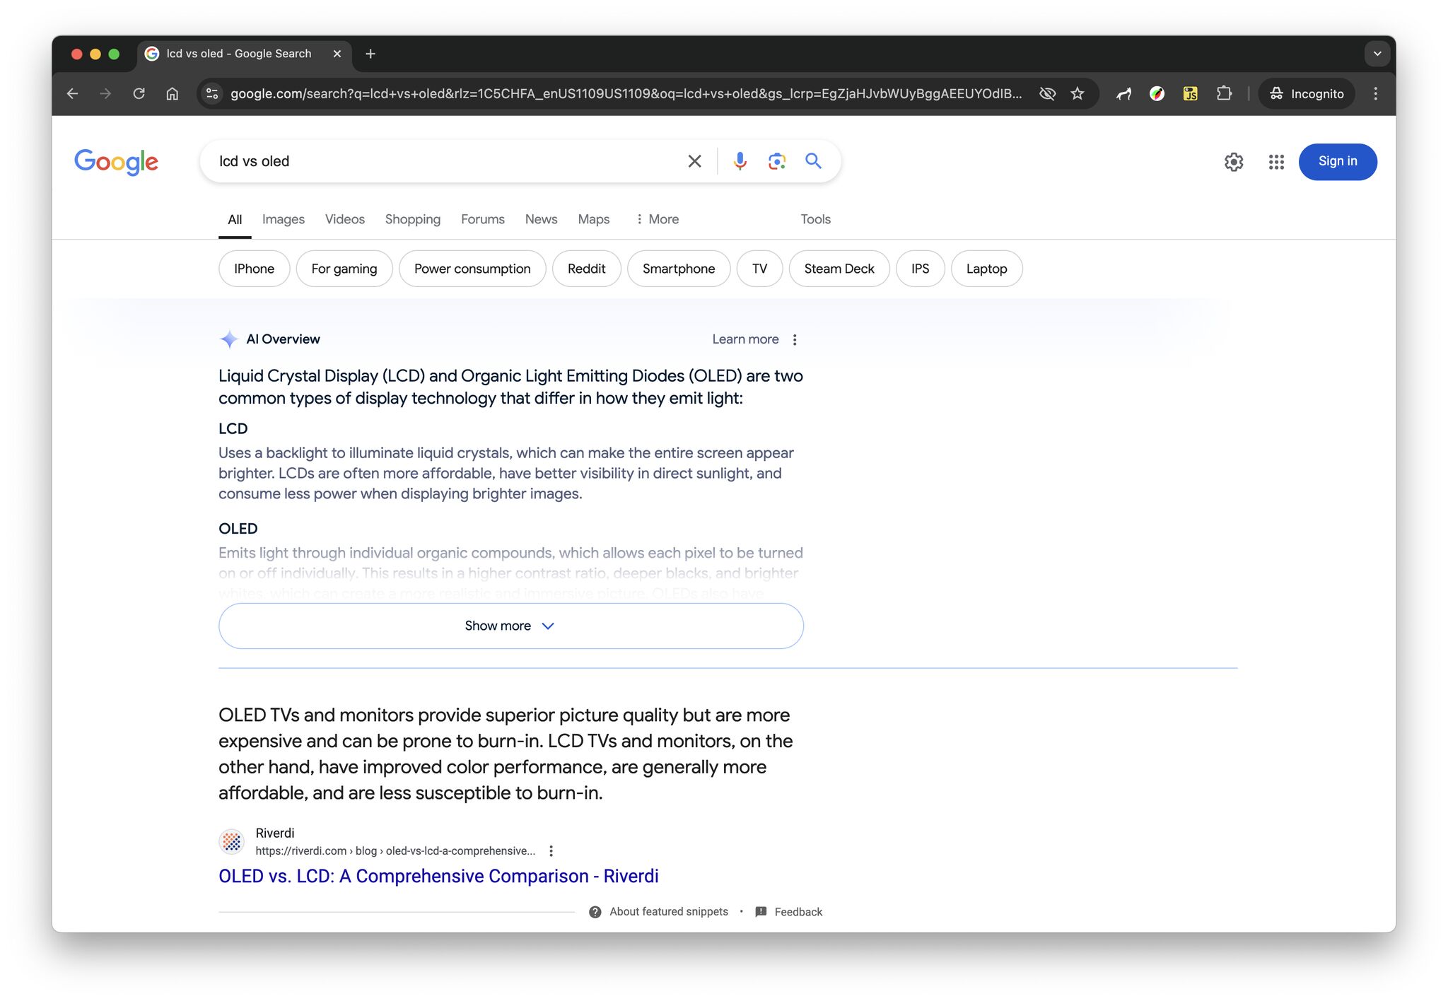Start a voice search with the microphone icon
1448x1001 pixels.
(740, 161)
